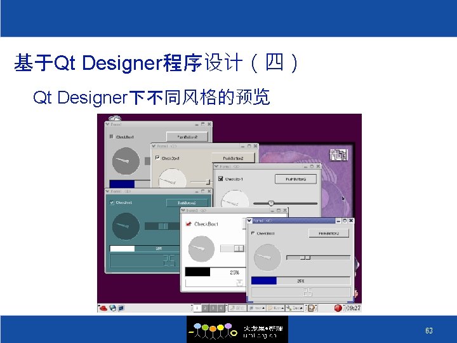
Task: Open window menu icon of teal Form1 window
Action: pyautogui.click(x=107, y=191)
